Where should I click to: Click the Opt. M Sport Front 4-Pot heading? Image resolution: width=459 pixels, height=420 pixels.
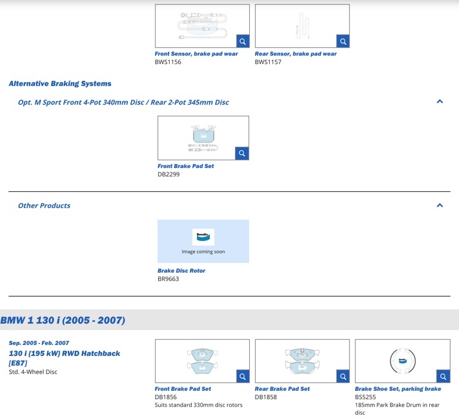[x=123, y=102]
